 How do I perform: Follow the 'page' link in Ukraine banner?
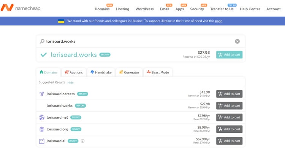(x=218, y=21)
